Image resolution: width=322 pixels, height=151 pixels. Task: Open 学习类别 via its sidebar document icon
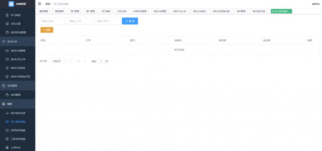point(7,15)
